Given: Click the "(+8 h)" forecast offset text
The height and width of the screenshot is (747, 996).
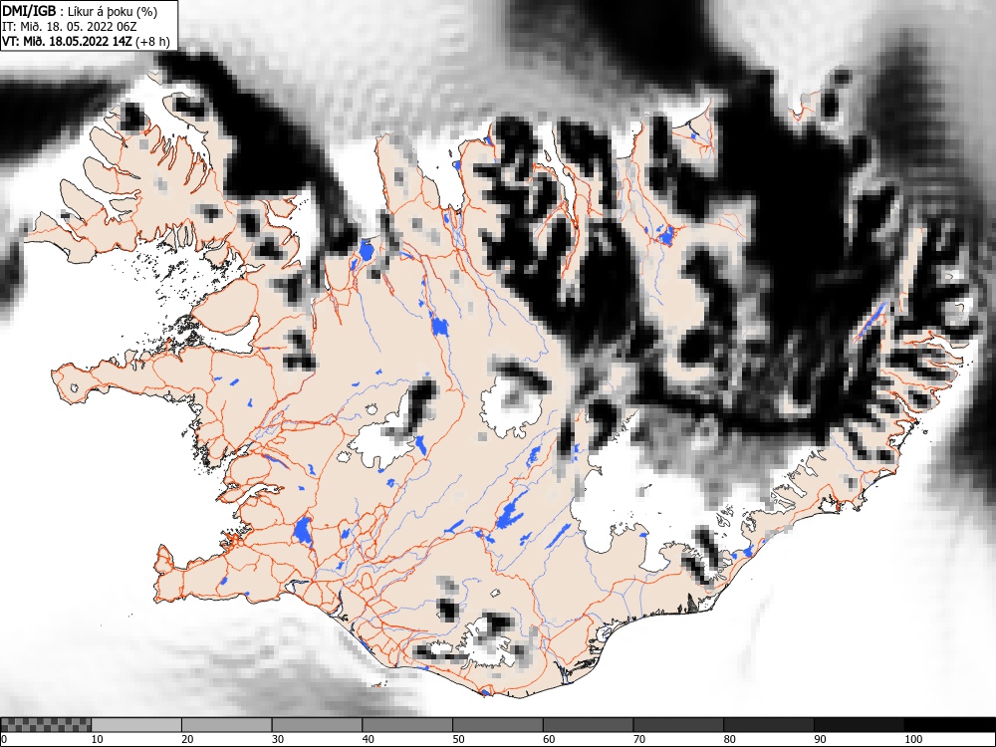Looking at the screenshot, I should coord(152,41).
